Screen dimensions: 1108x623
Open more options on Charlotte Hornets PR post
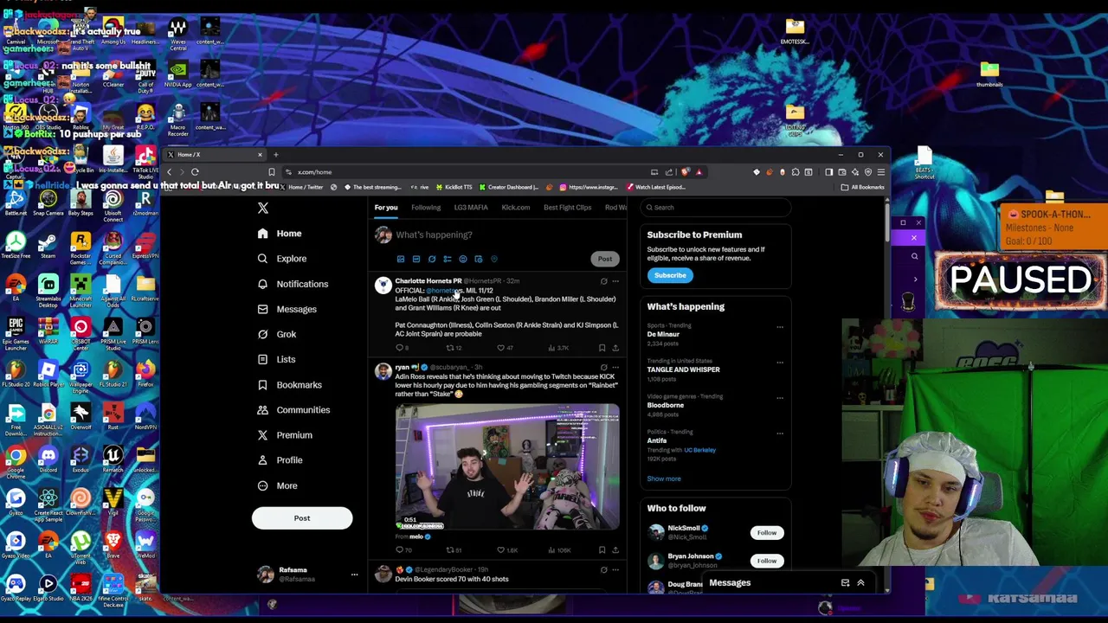tap(615, 281)
